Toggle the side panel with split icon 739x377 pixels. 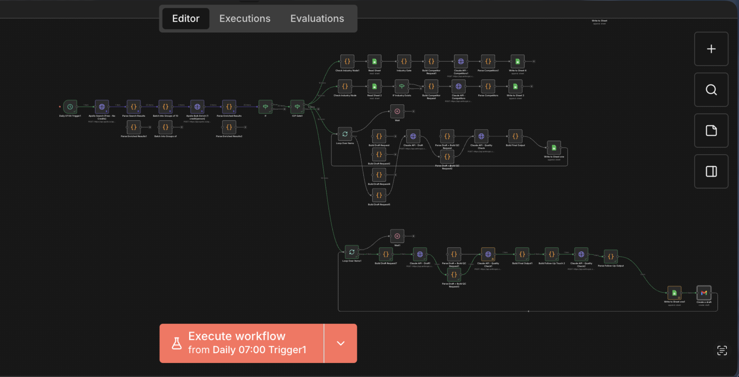(711, 171)
